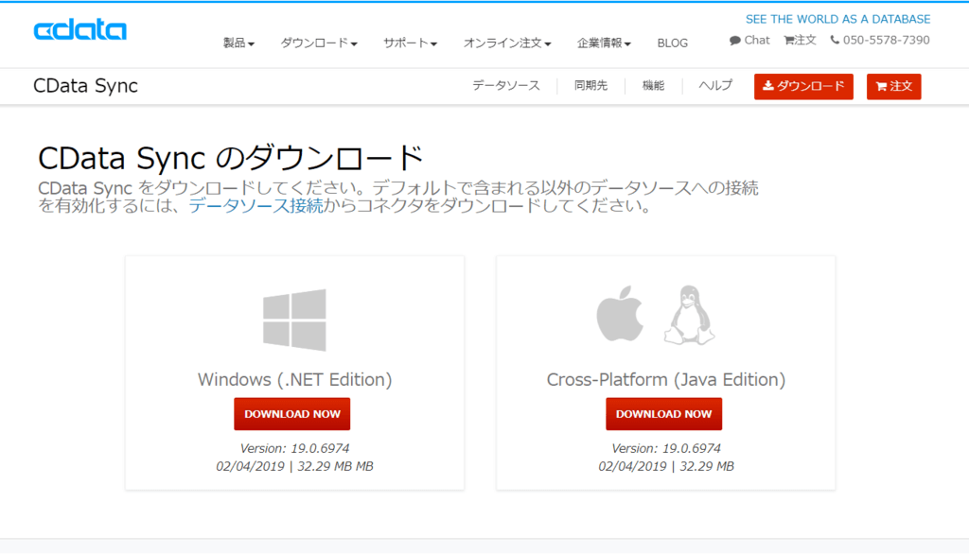The image size is (969, 554).
Task: Click version text under Windows download
Action: point(295,448)
